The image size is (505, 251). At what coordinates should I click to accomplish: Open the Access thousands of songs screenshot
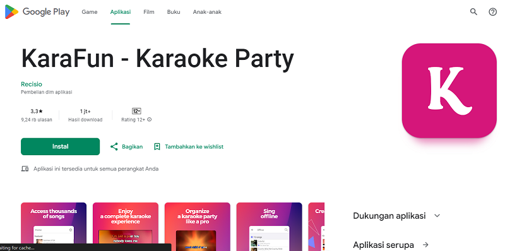point(54,226)
